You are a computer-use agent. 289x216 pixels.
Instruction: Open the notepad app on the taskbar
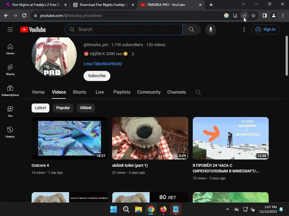tap(176, 209)
